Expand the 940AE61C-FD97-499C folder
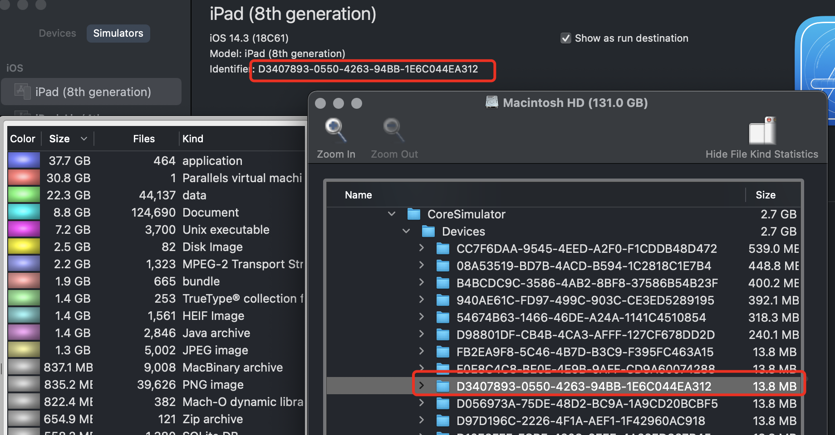835x435 pixels. click(x=422, y=300)
